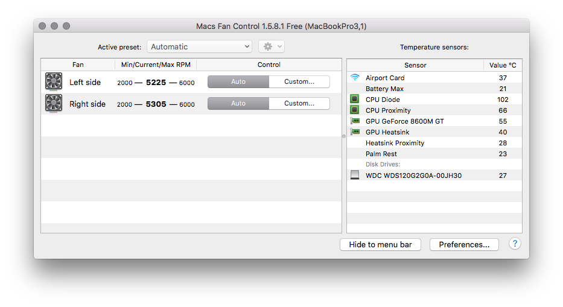Click the current RPM value 5225
This screenshot has height=307, width=563.
pyautogui.click(x=156, y=82)
